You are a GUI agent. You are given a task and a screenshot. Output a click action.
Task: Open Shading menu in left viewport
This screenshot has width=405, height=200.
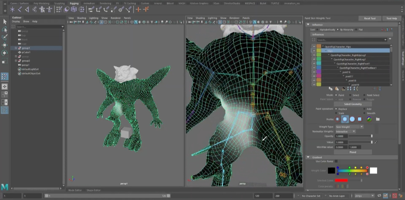coord(81,18)
